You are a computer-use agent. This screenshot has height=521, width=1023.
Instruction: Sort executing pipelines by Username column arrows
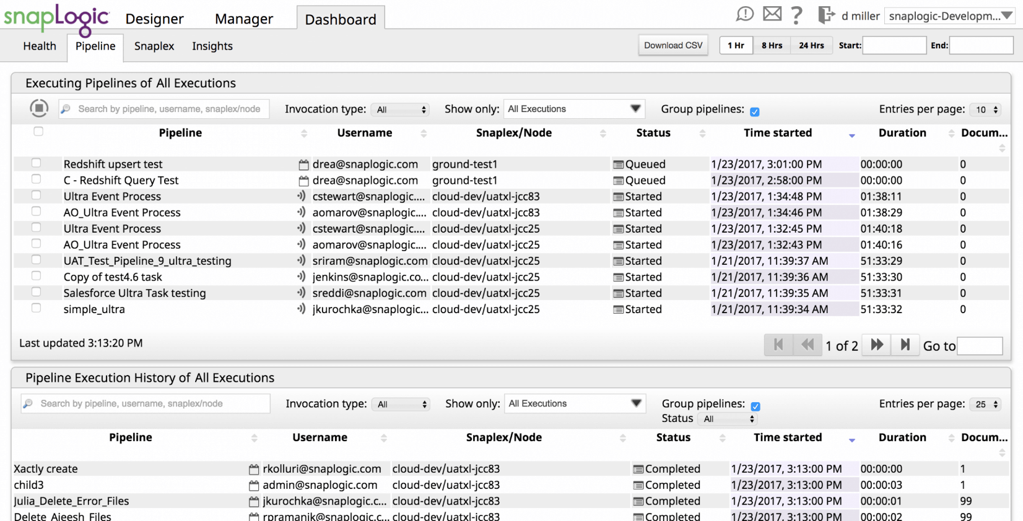pyautogui.click(x=424, y=133)
